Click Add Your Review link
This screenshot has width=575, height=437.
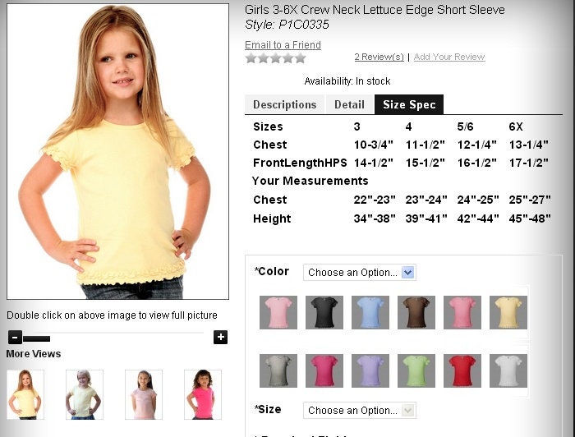(x=449, y=57)
